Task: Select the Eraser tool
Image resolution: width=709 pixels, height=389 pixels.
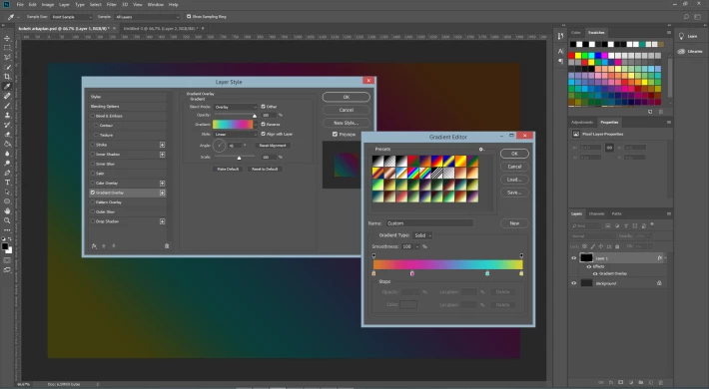Action: pyautogui.click(x=7, y=135)
